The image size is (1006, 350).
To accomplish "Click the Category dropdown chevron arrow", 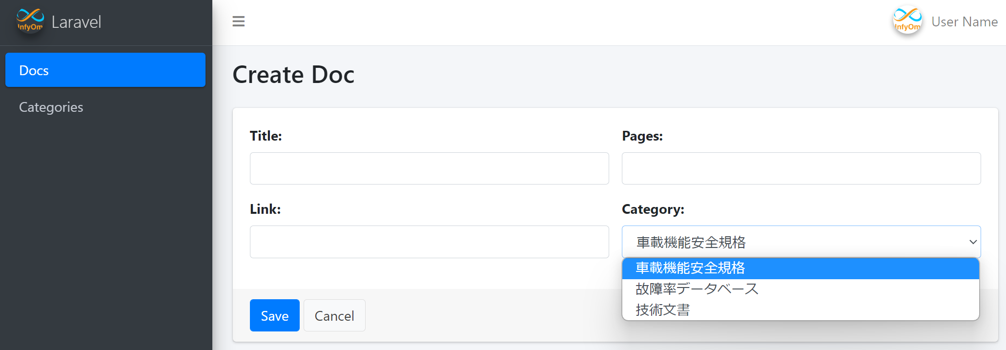I will click(972, 242).
